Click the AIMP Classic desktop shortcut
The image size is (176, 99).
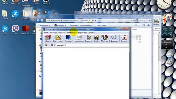pyautogui.click(x=15, y=2)
